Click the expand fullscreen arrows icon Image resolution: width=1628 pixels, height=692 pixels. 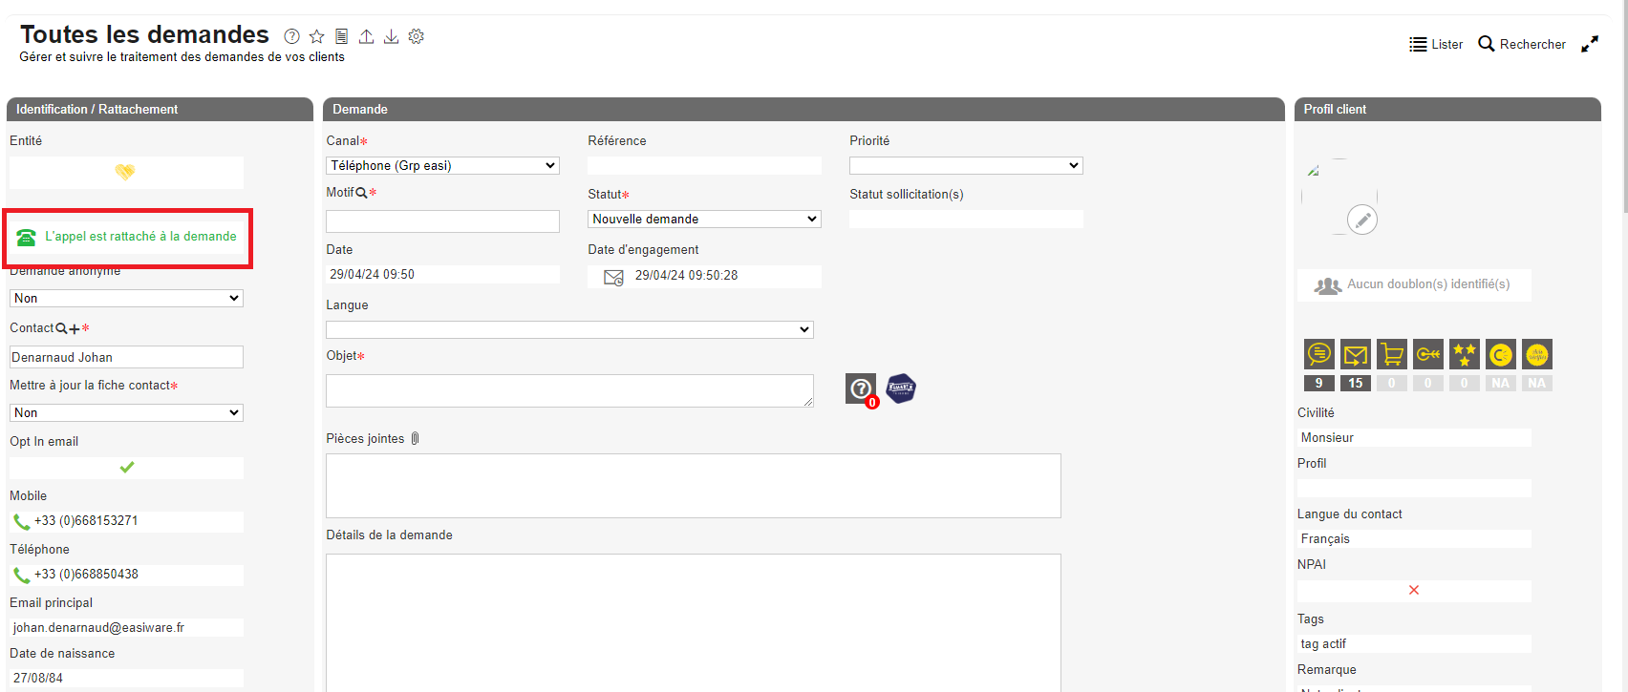coord(1590,44)
